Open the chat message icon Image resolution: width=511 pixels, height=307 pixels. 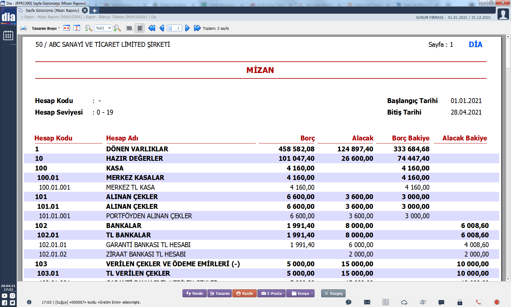pos(441,302)
